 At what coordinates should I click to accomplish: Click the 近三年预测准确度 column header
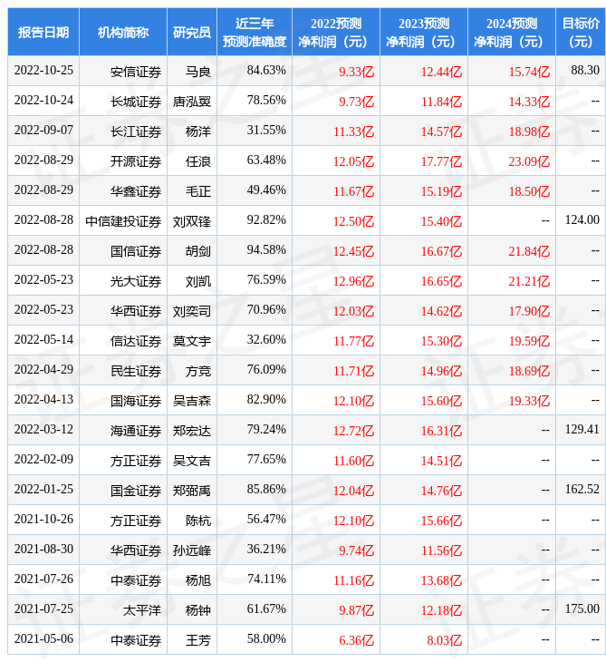pos(255,32)
